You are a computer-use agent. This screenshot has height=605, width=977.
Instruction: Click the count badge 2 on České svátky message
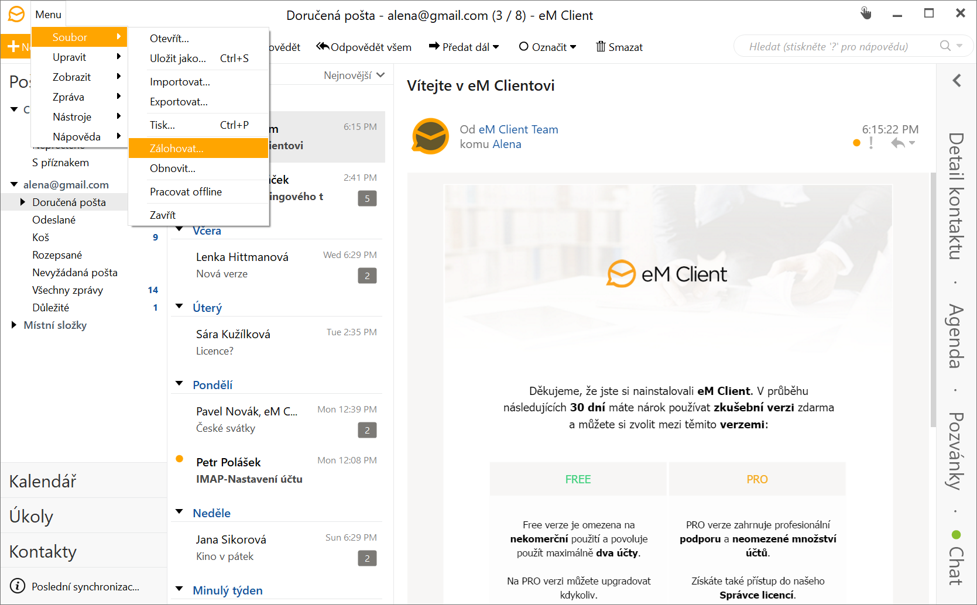click(x=367, y=430)
